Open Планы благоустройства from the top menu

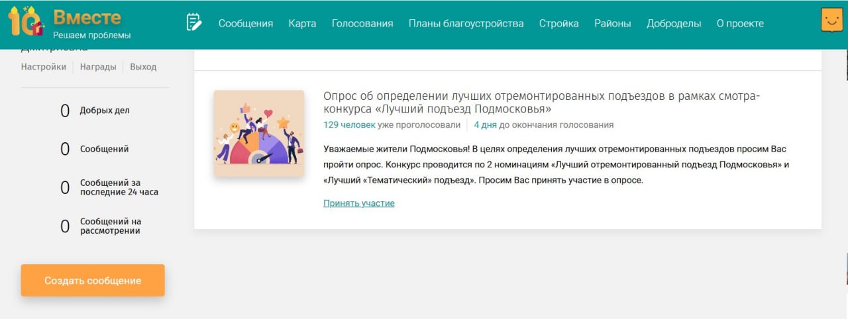point(466,24)
